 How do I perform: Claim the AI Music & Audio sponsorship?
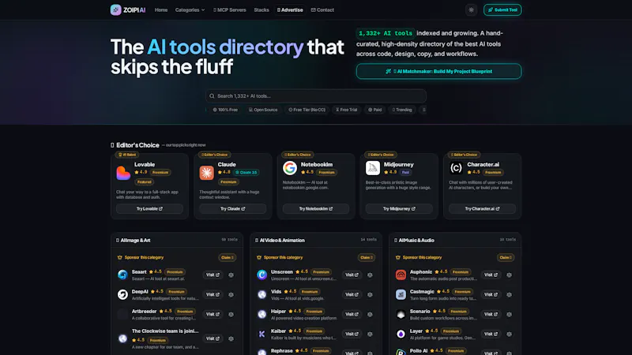click(x=506, y=257)
